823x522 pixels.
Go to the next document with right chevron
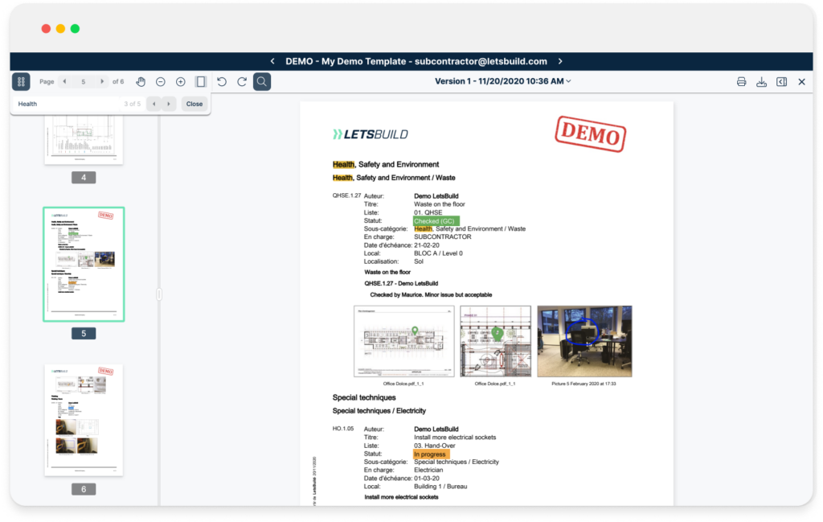click(560, 61)
